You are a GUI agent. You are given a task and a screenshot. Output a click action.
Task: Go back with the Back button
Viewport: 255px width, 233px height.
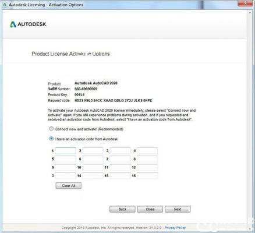coord(122,209)
